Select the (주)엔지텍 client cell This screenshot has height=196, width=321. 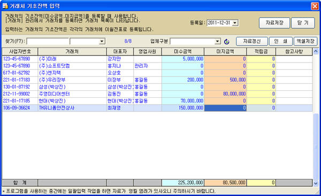tap(72, 73)
